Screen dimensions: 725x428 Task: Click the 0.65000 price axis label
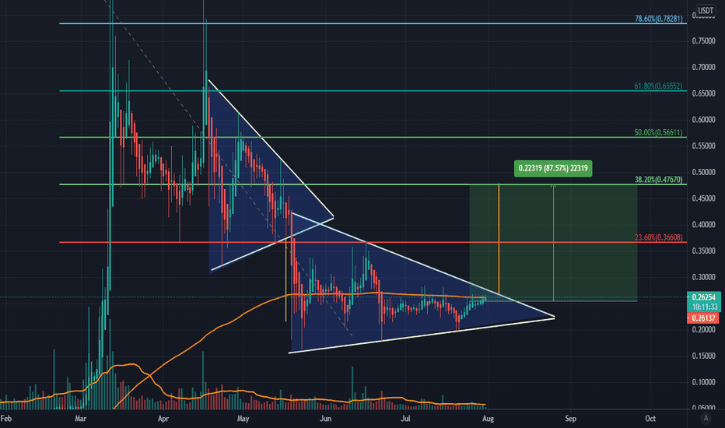[704, 93]
